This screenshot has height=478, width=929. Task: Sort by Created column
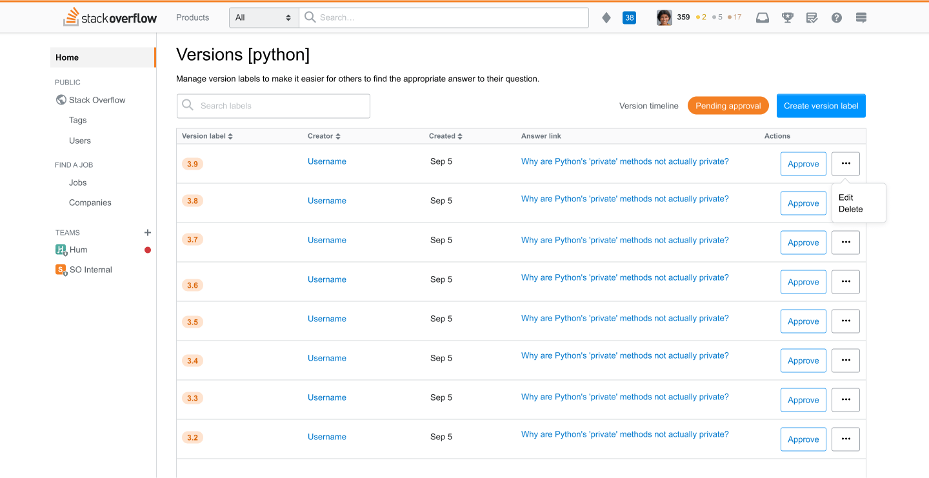pyautogui.click(x=446, y=136)
